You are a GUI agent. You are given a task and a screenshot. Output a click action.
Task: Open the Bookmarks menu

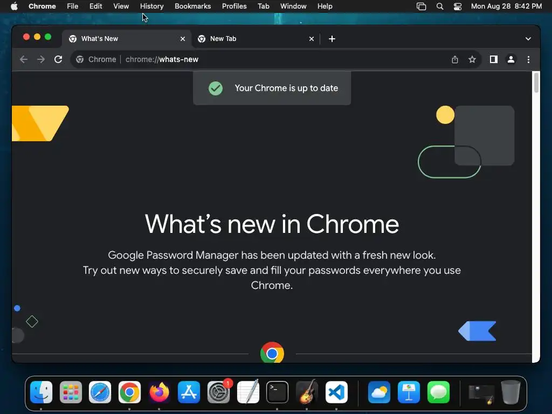pyautogui.click(x=193, y=6)
